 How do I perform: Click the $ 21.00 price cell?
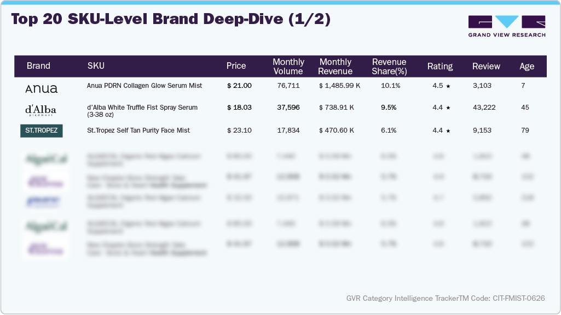pos(239,86)
